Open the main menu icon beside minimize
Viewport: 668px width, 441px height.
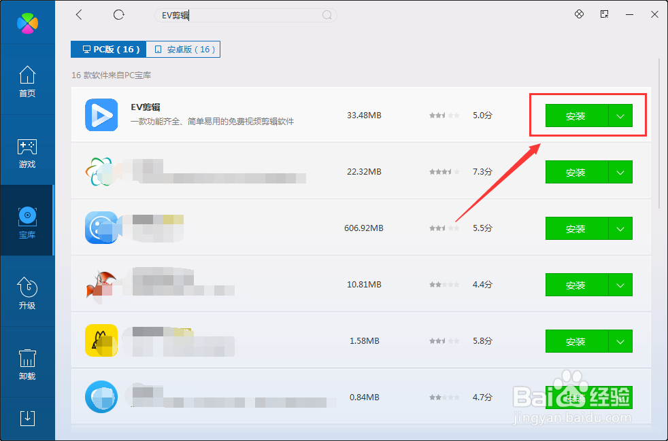(x=605, y=14)
